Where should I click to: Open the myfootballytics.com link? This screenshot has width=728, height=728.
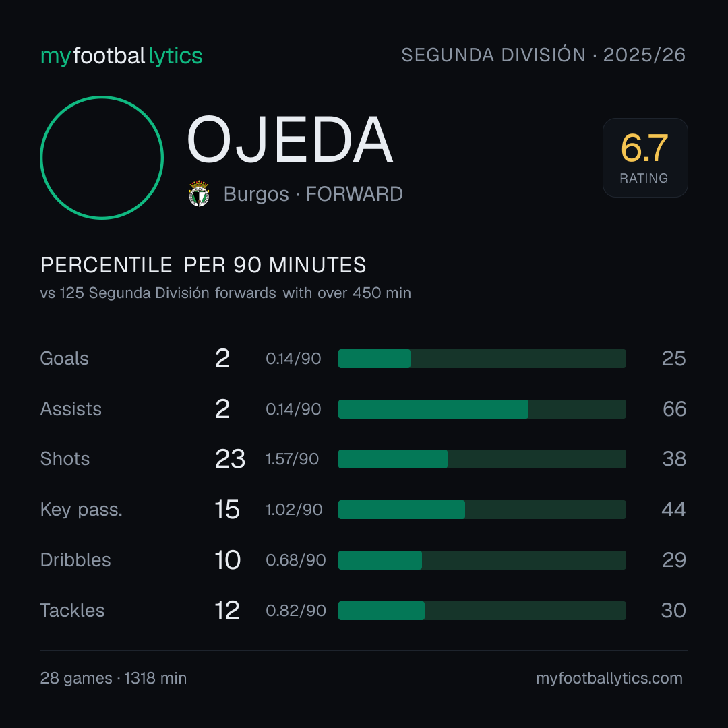point(609,678)
